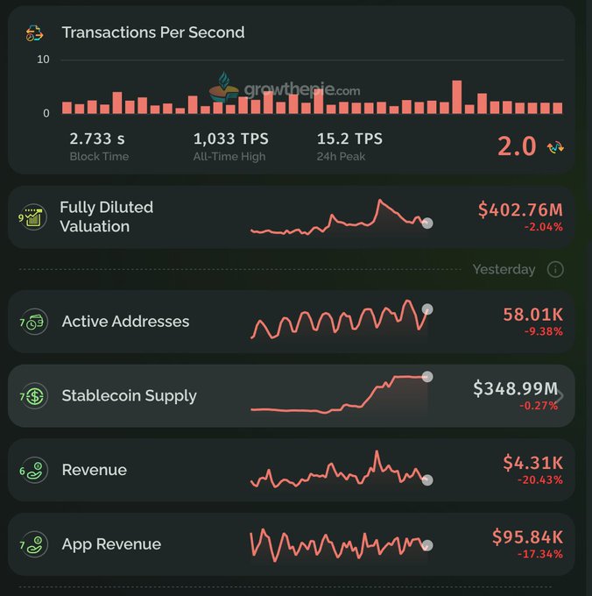Open the Revenue metric card
This screenshot has height=596, width=592.
pyautogui.click(x=292, y=470)
